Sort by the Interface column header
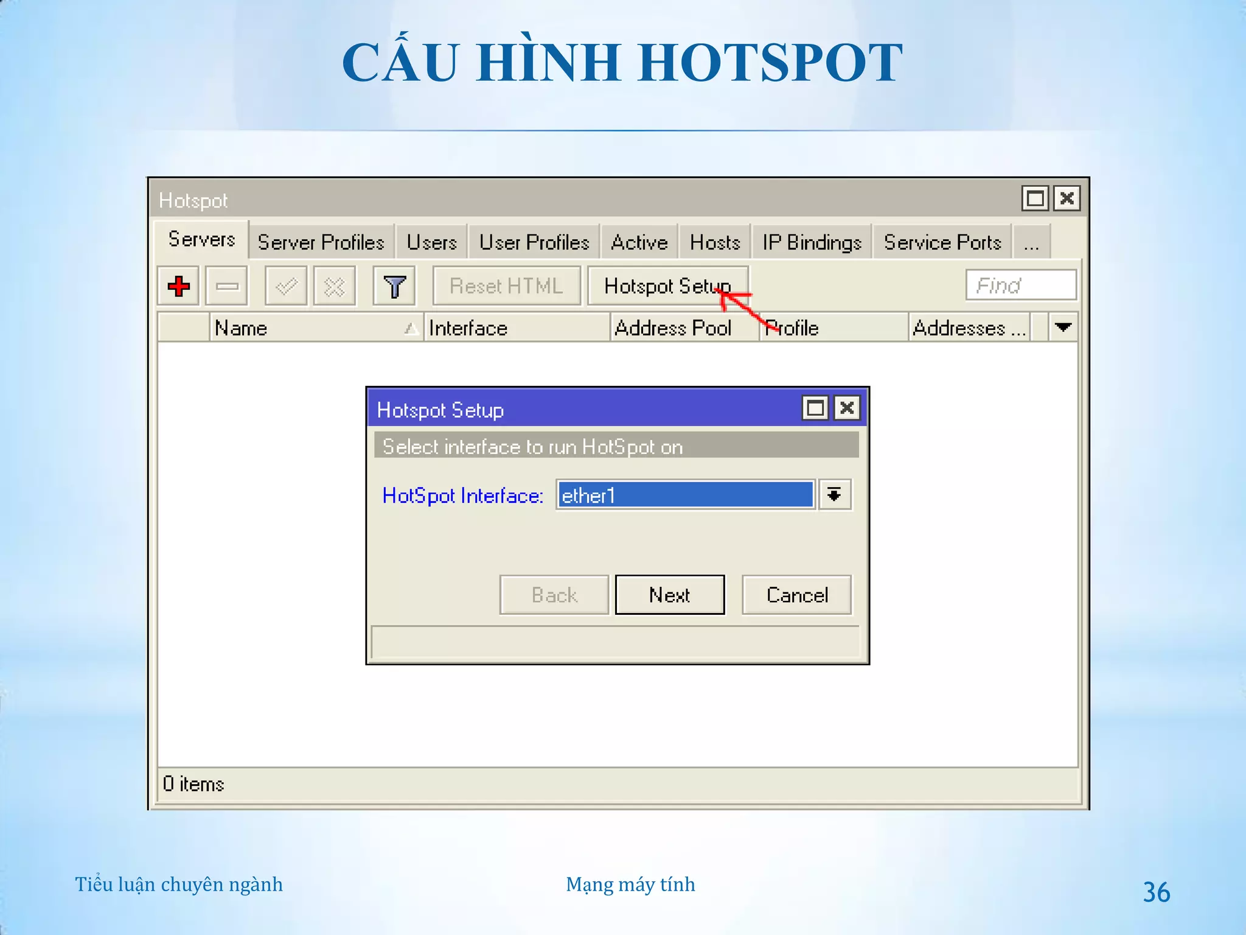Screen dimensions: 1246x935 (517, 327)
